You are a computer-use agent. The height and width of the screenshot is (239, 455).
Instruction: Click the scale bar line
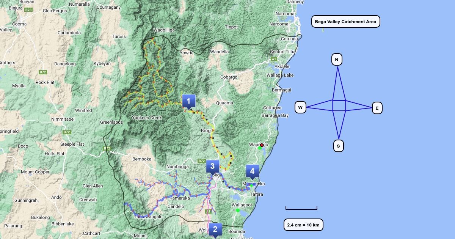tap(301, 209)
